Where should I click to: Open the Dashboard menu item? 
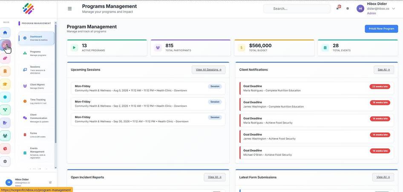(36, 38)
